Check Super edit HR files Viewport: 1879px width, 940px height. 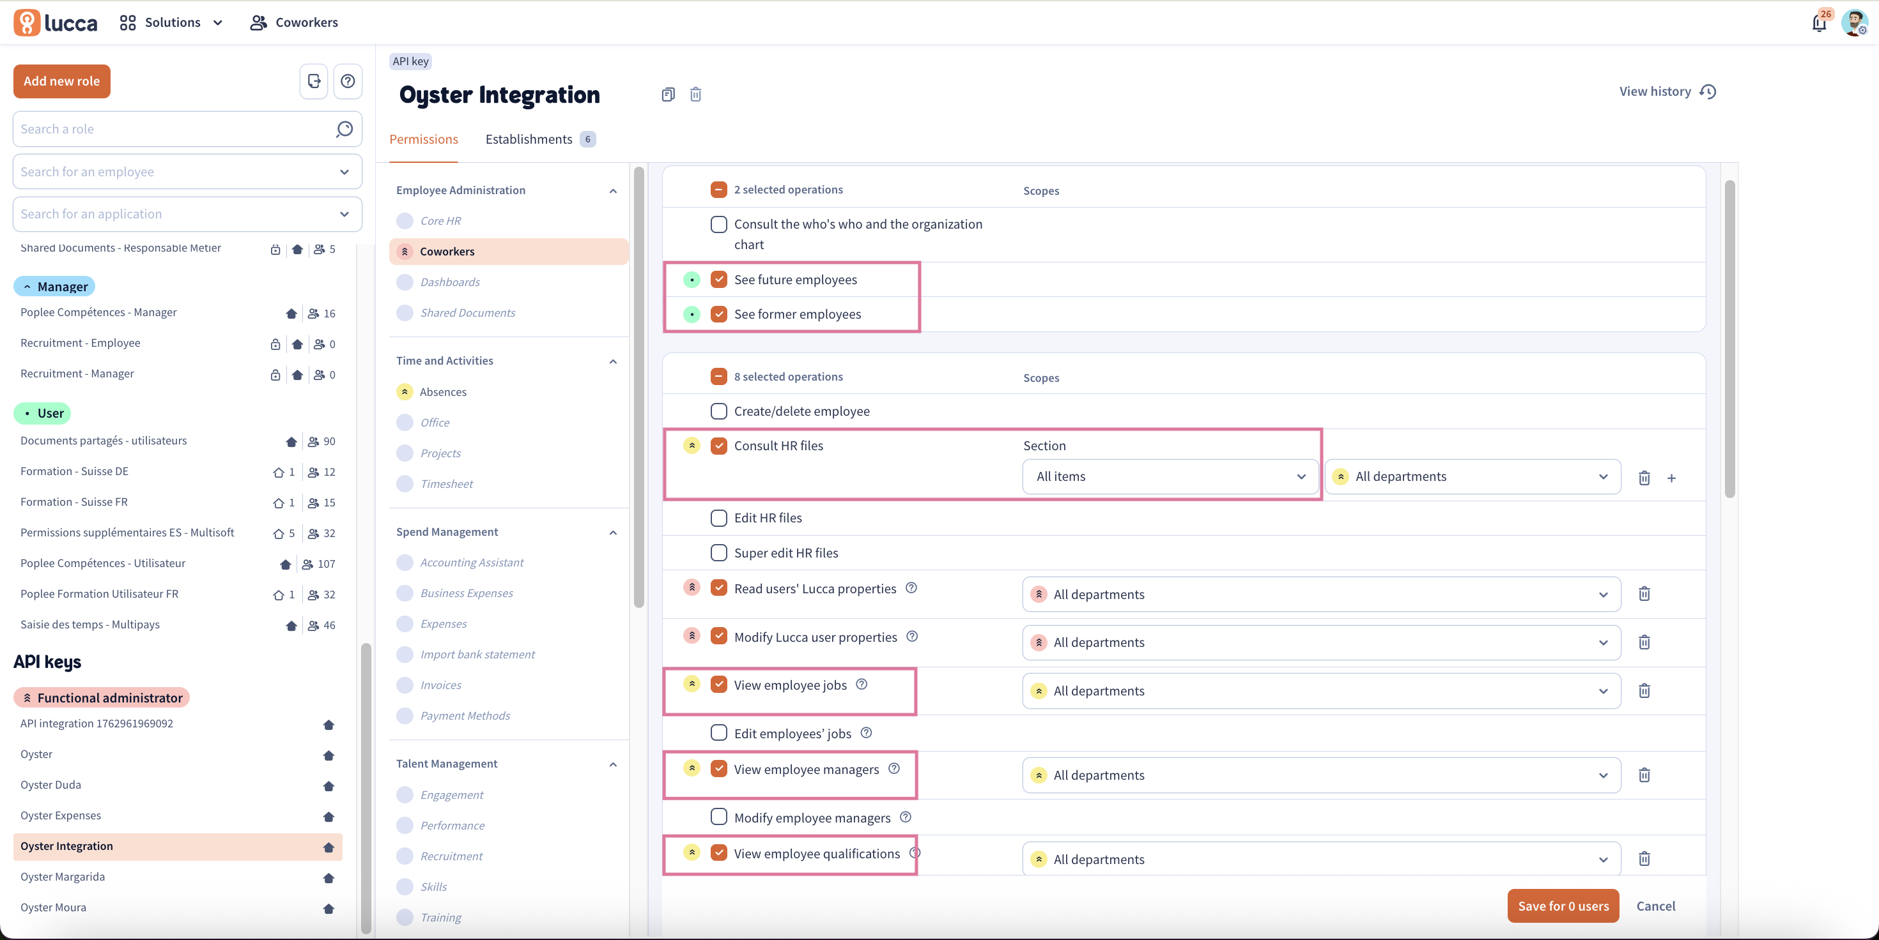pos(718,553)
